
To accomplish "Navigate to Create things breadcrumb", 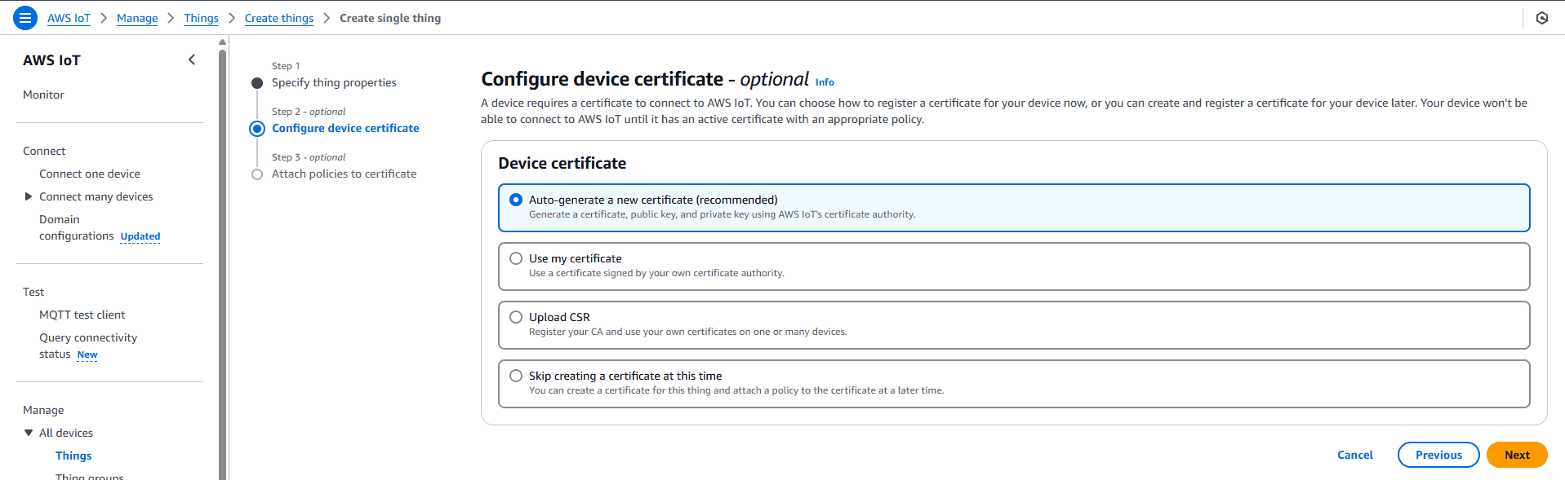I will pos(278,18).
